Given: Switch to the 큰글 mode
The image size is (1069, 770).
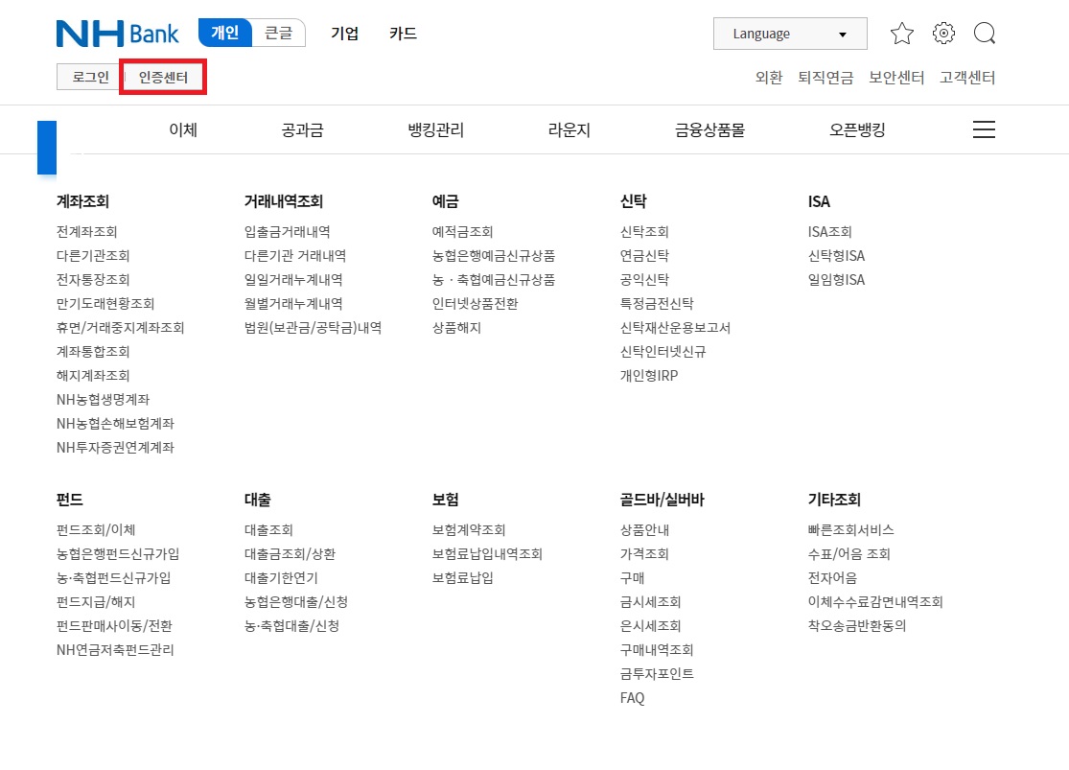Looking at the screenshot, I should 278,33.
